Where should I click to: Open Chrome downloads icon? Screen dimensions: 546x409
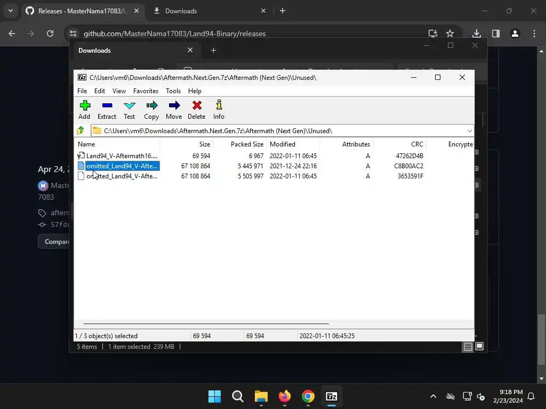pos(476,34)
